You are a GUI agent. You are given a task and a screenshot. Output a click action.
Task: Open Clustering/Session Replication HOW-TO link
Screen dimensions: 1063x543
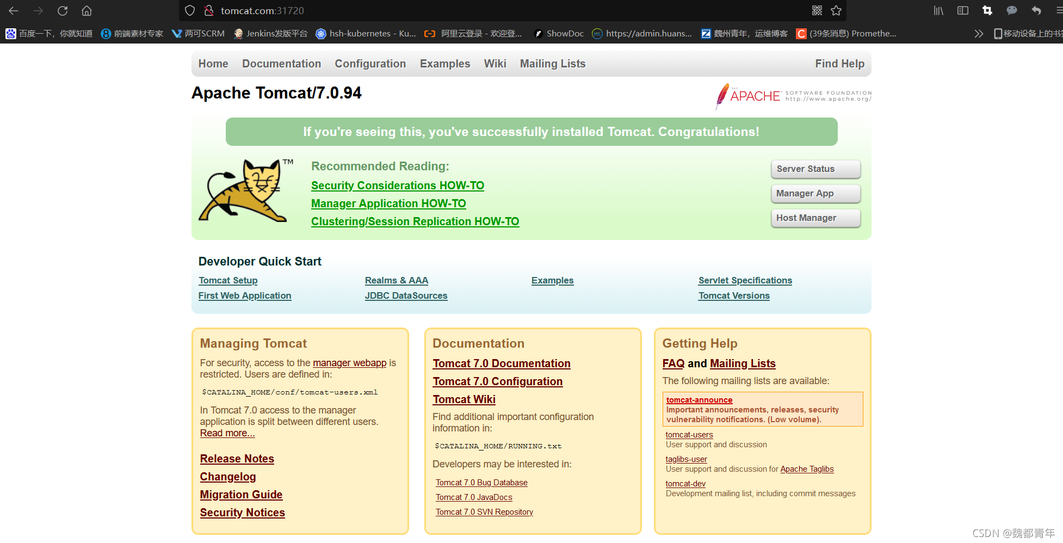[x=415, y=221]
